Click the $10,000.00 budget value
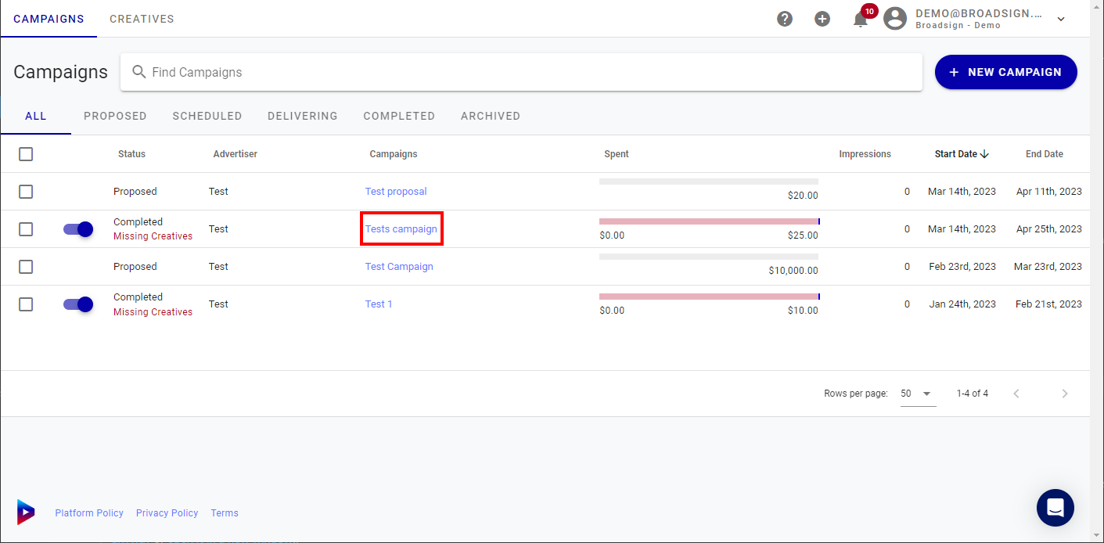1104x543 pixels. tap(793, 271)
